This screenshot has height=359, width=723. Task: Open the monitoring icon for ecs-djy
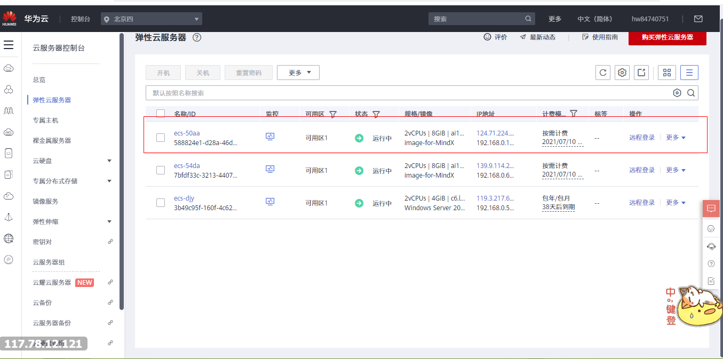point(270,202)
